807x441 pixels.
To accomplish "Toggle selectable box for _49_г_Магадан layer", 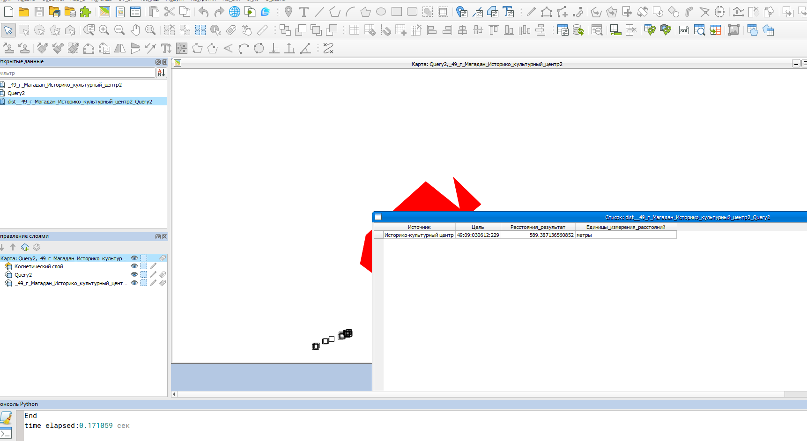I will [x=144, y=283].
